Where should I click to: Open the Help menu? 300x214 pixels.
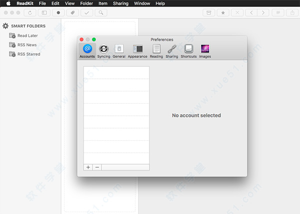[160, 3]
